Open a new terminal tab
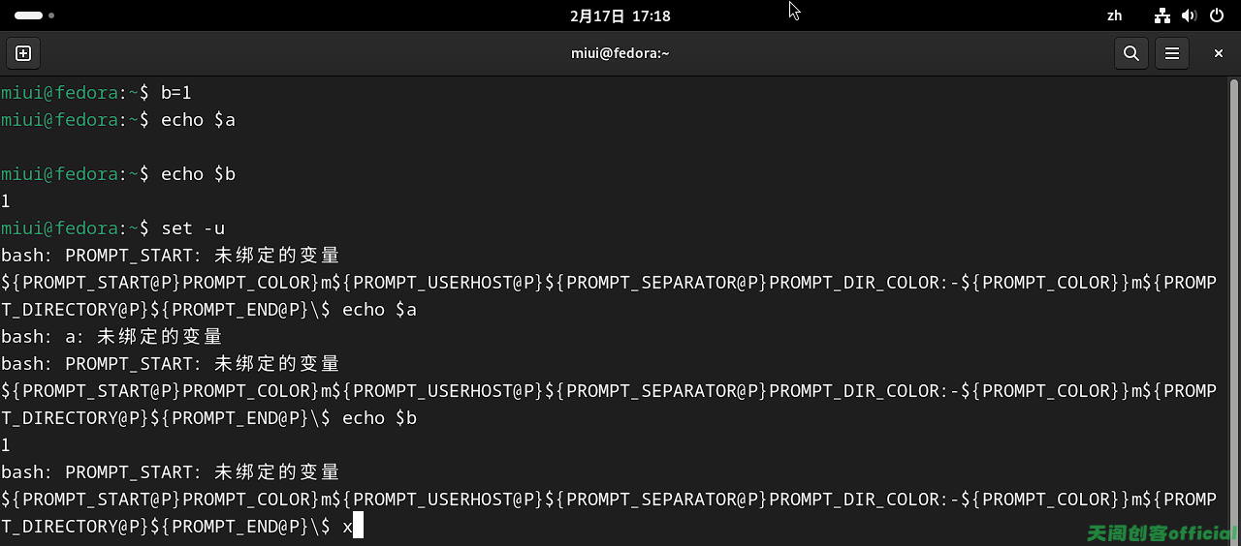 pyautogui.click(x=23, y=53)
